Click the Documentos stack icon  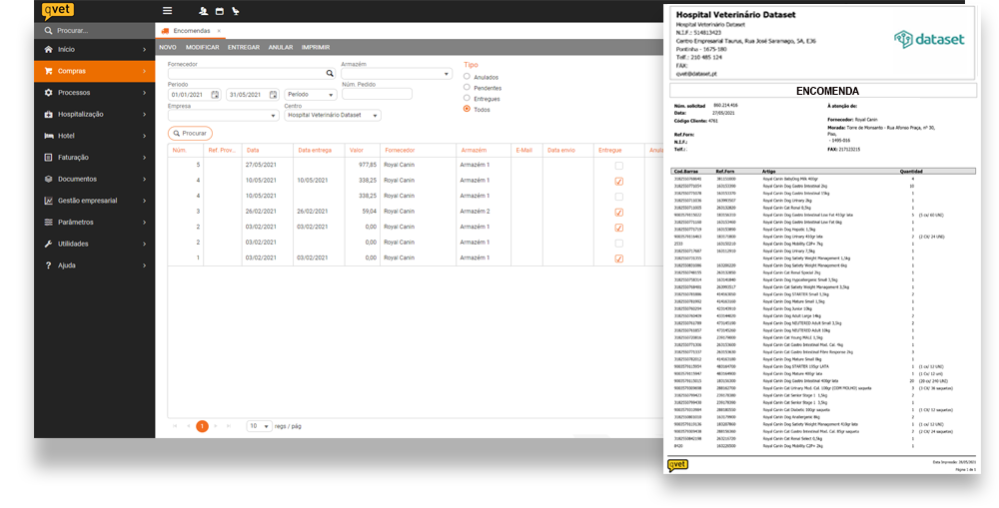coord(48,179)
